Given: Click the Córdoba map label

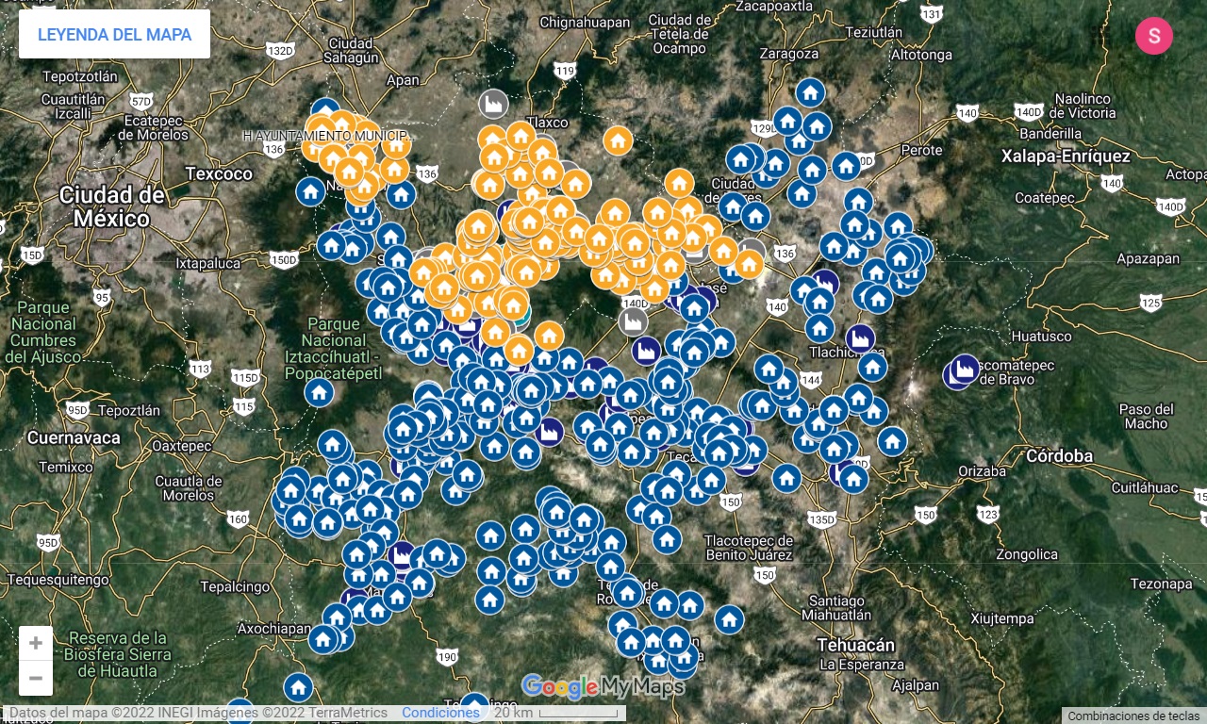Looking at the screenshot, I should click(x=1059, y=456).
